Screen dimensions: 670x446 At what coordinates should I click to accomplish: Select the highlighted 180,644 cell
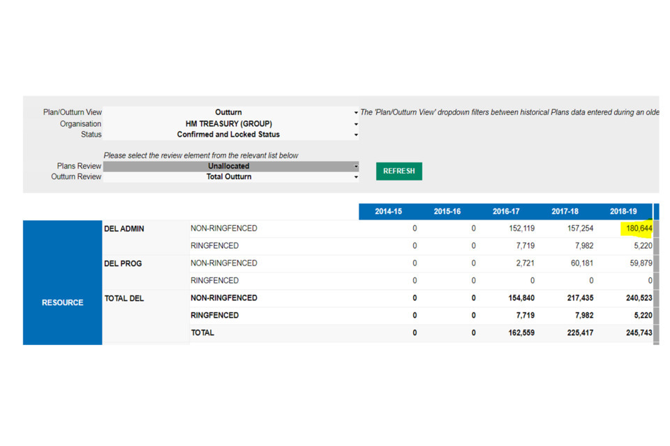pos(638,229)
